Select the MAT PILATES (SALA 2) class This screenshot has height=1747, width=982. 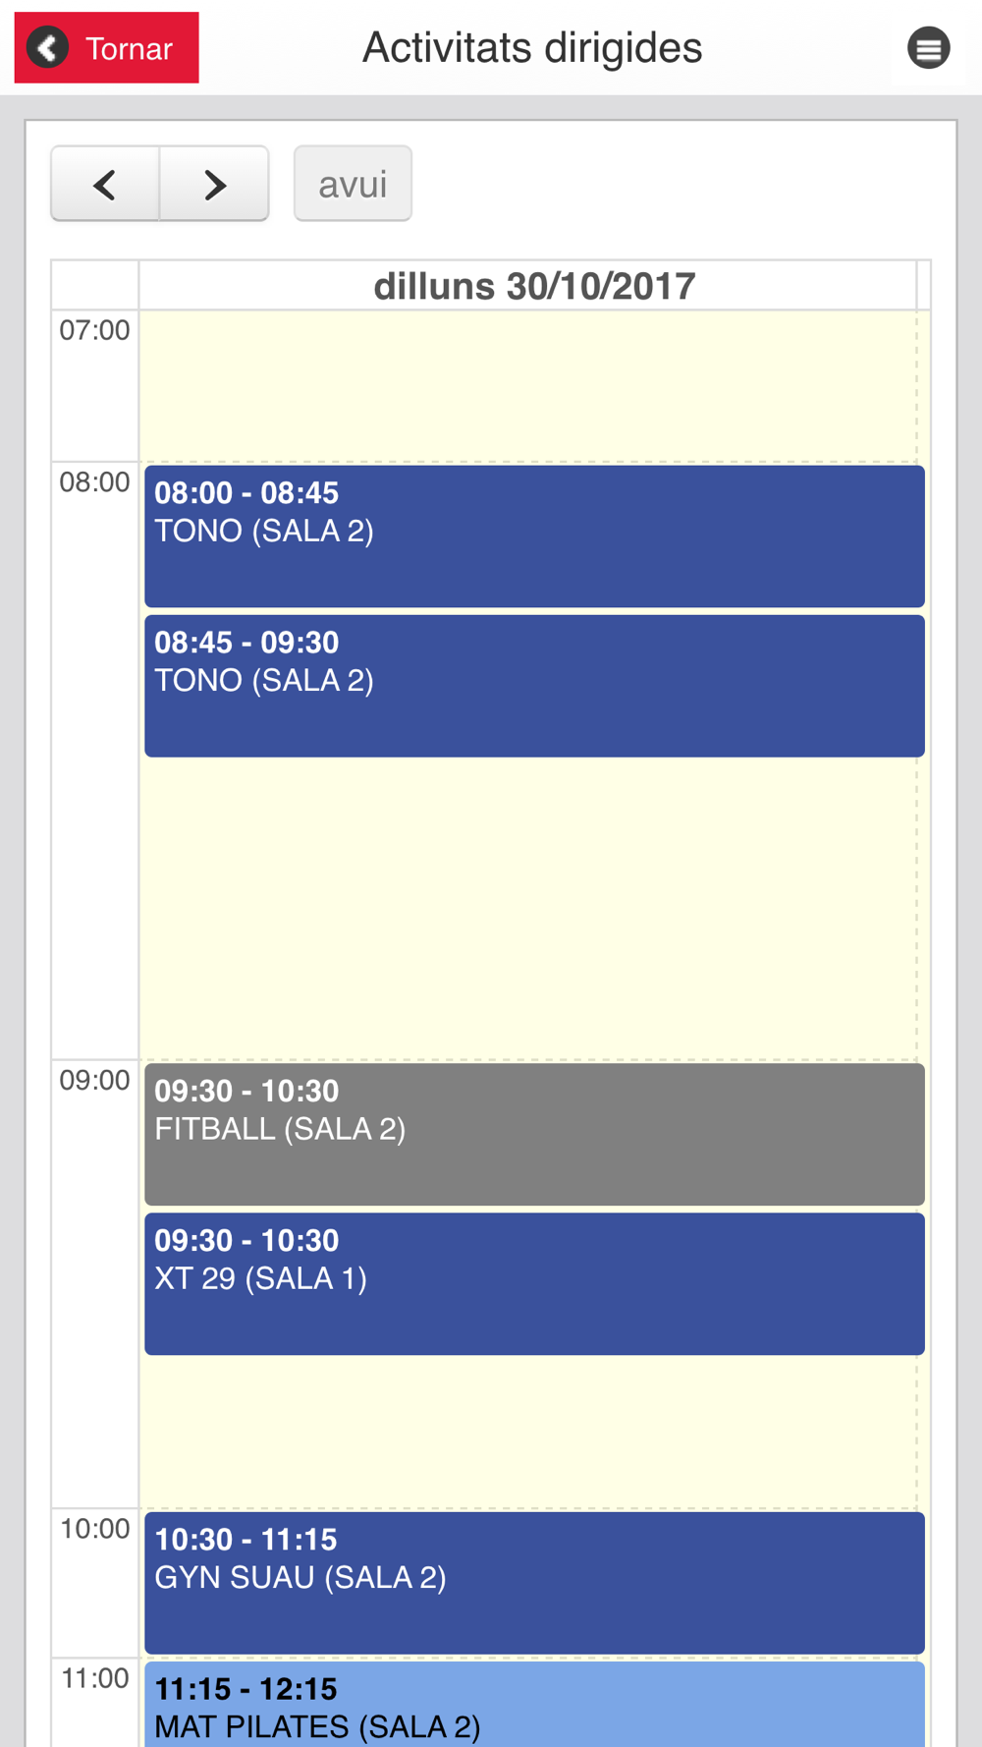pos(534,1706)
